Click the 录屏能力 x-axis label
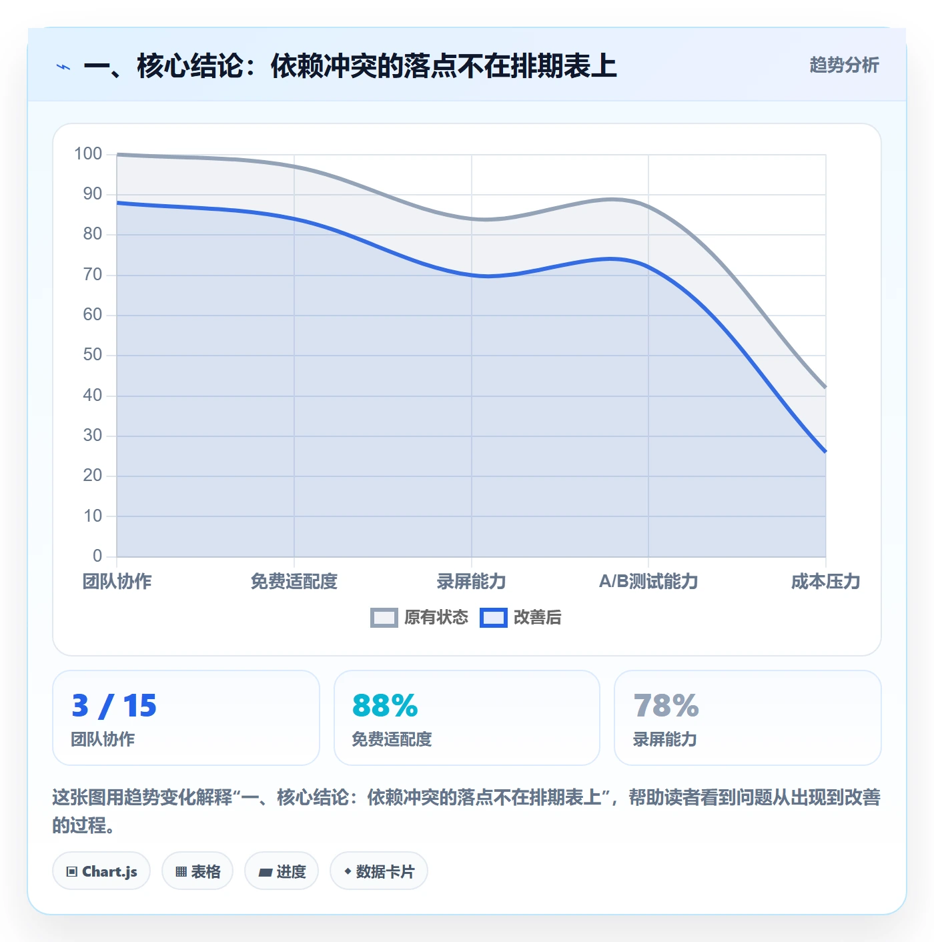Viewport: 934px width, 942px height. [471, 582]
